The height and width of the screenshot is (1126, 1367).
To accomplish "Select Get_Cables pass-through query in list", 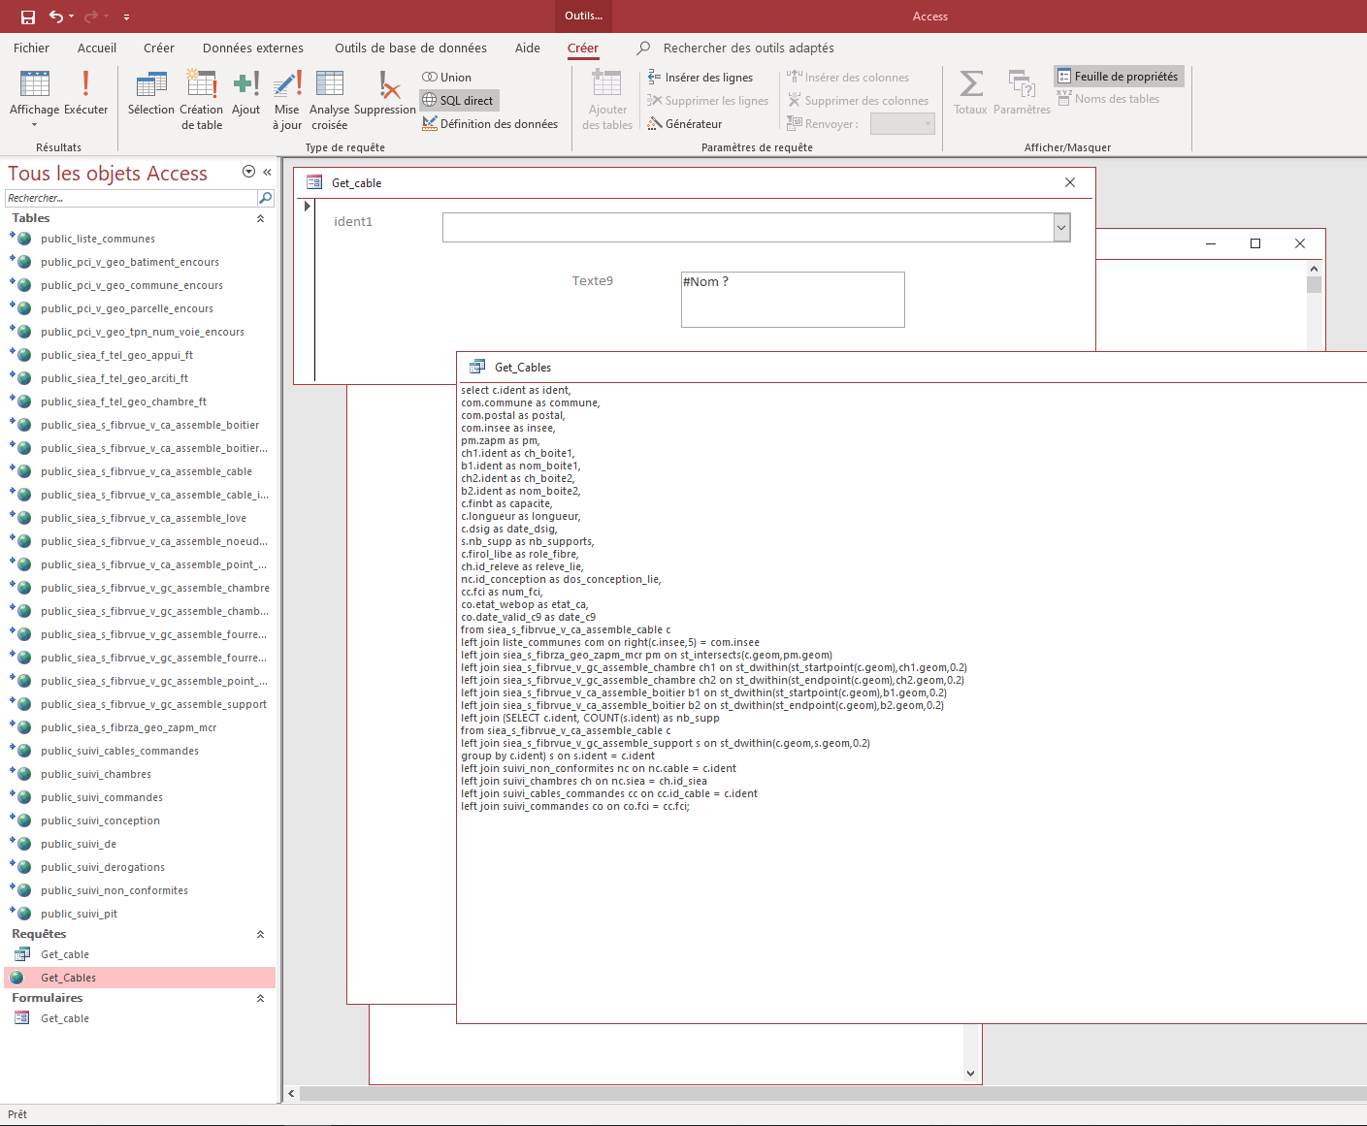I will tap(140, 978).
